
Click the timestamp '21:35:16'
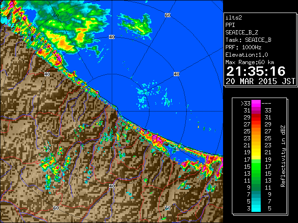tap(256, 71)
